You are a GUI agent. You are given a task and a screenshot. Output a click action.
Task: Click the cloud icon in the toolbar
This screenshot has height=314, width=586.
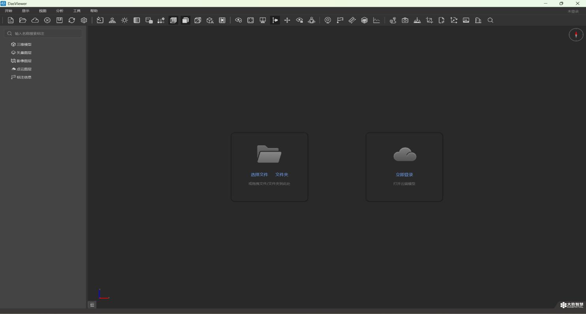click(35, 20)
